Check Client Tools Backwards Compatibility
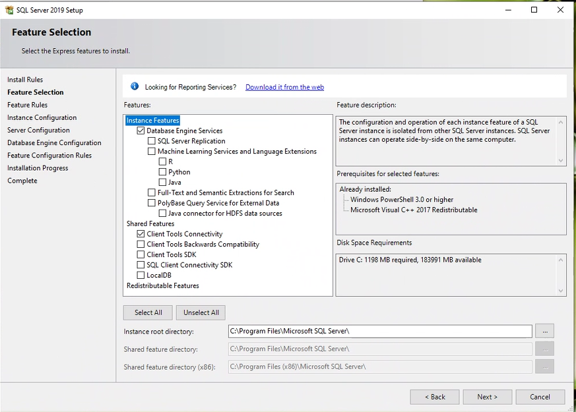This screenshot has height=412, width=576. pyautogui.click(x=141, y=244)
